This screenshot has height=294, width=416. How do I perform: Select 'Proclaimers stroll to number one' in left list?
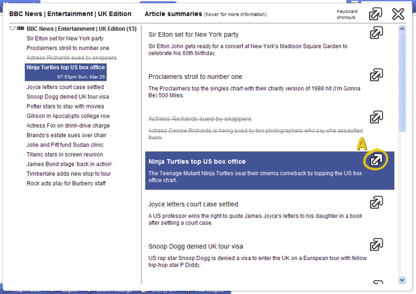(x=68, y=48)
